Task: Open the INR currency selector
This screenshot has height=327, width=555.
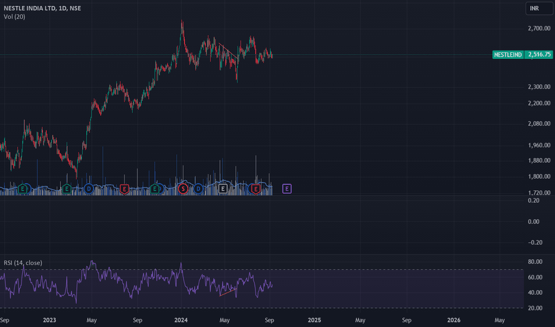Action: 539,8
